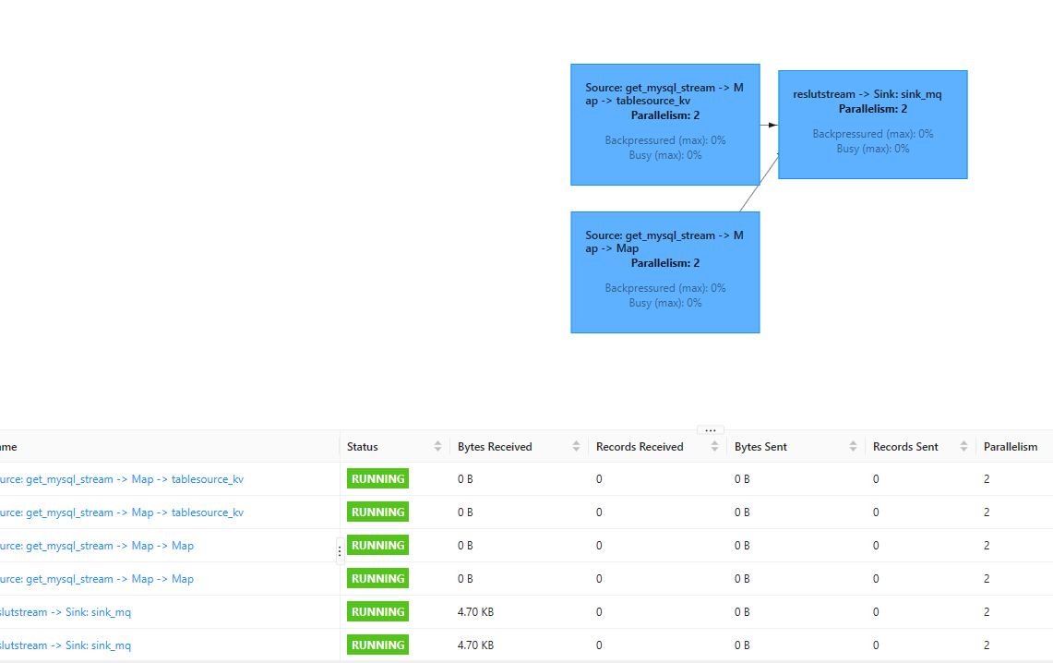Sort table by Status column arrows
This screenshot has width=1053, height=663.
click(437, 447)
